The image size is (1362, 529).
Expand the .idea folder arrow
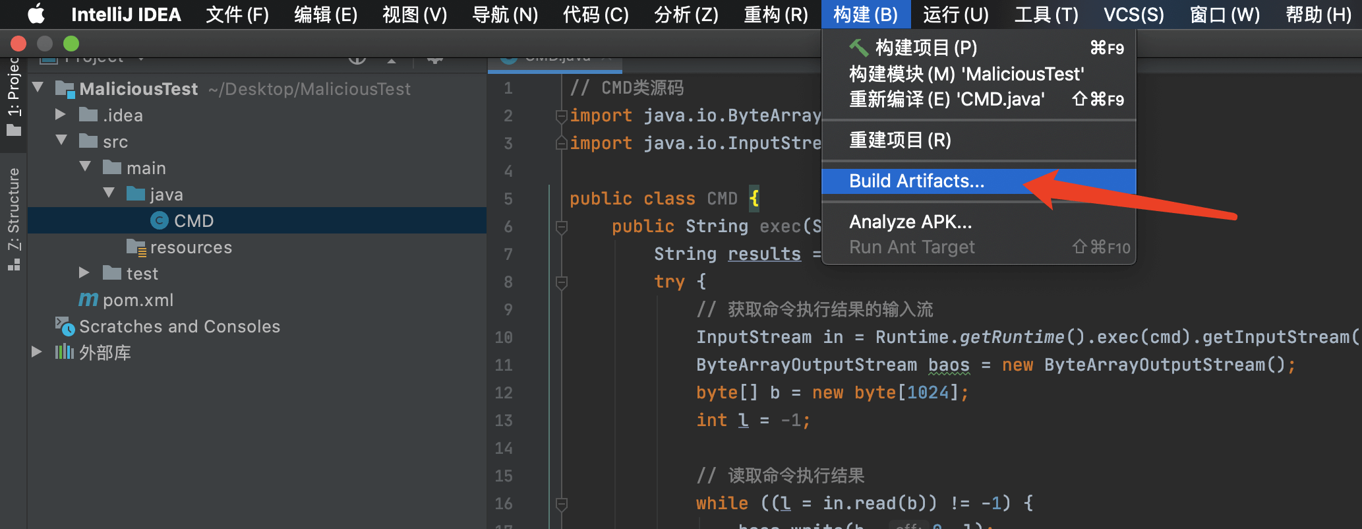61,114
